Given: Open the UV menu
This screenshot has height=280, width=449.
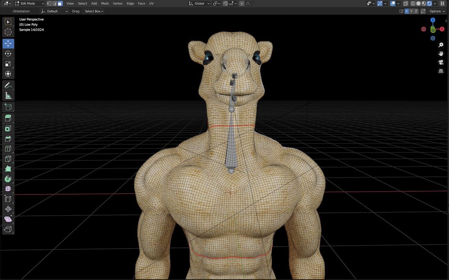Looking at the screenshot, I should [x=151, y=3].
